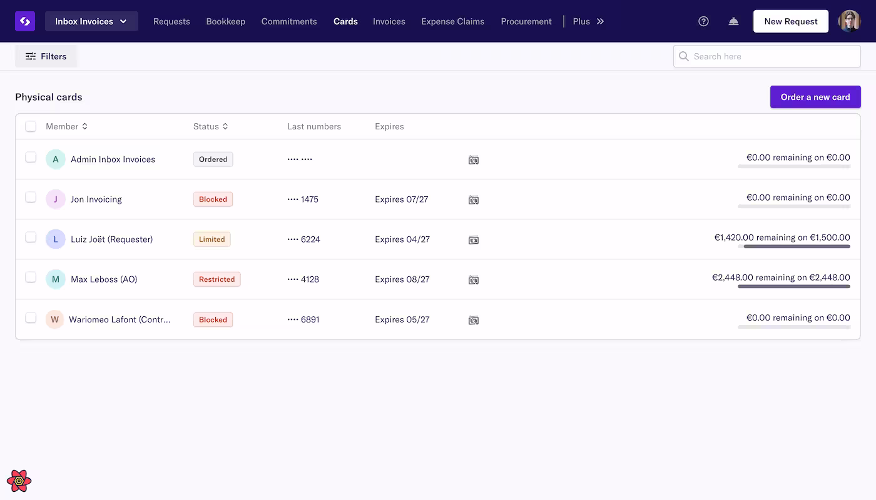Screen dimensions: 876x500
Task: Click the cash withdrawal icon in Wariomeo Lafont row
Action: [x=474, y=320]
